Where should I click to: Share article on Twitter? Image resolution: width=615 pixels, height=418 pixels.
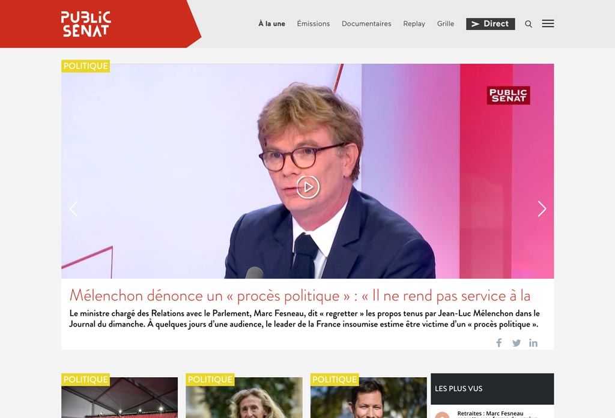517,343
